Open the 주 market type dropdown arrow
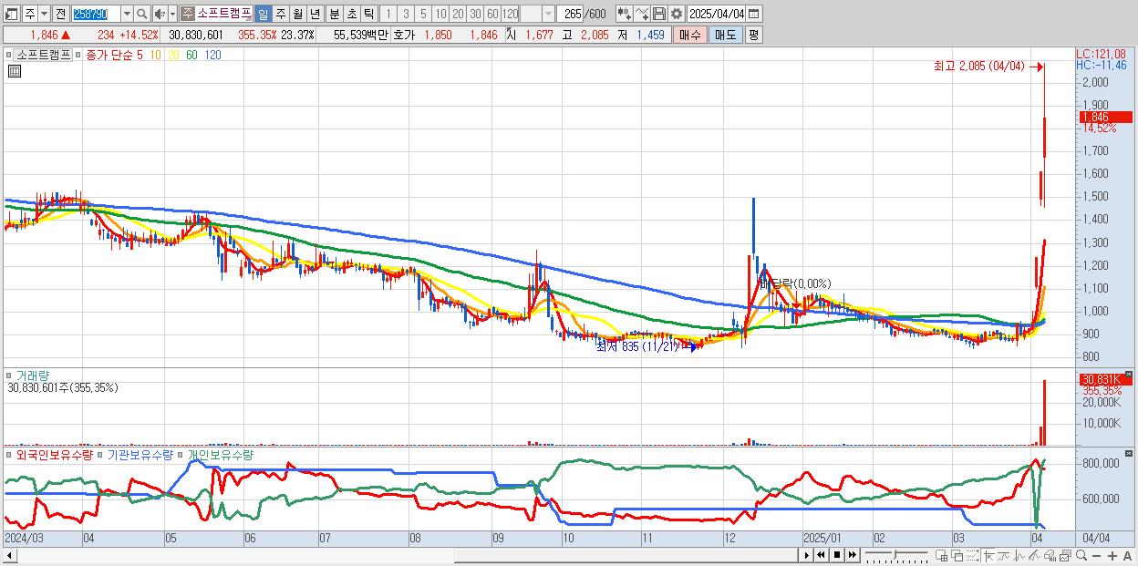This screenshot has width=1138, height=566. coord(44,14)
